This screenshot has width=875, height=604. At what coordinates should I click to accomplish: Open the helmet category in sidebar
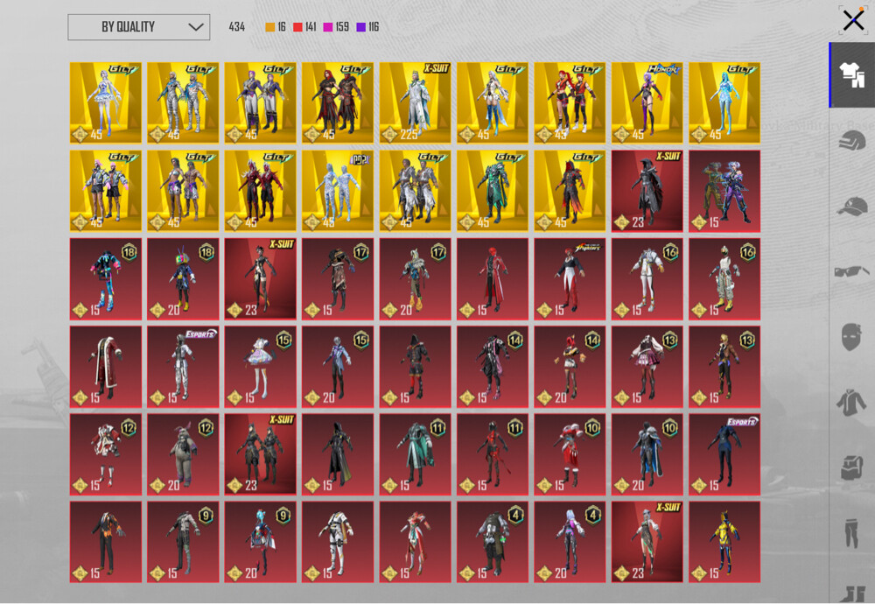coord(851,141)
